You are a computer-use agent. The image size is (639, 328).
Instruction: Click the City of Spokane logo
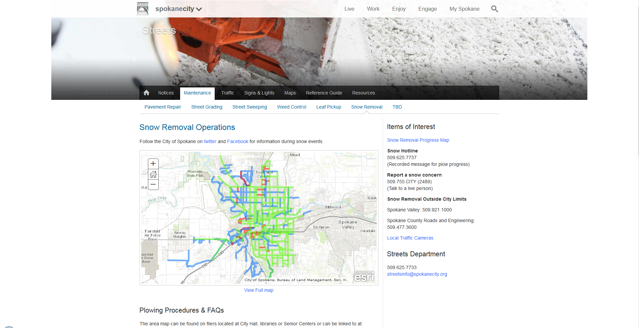pos(143,9)
